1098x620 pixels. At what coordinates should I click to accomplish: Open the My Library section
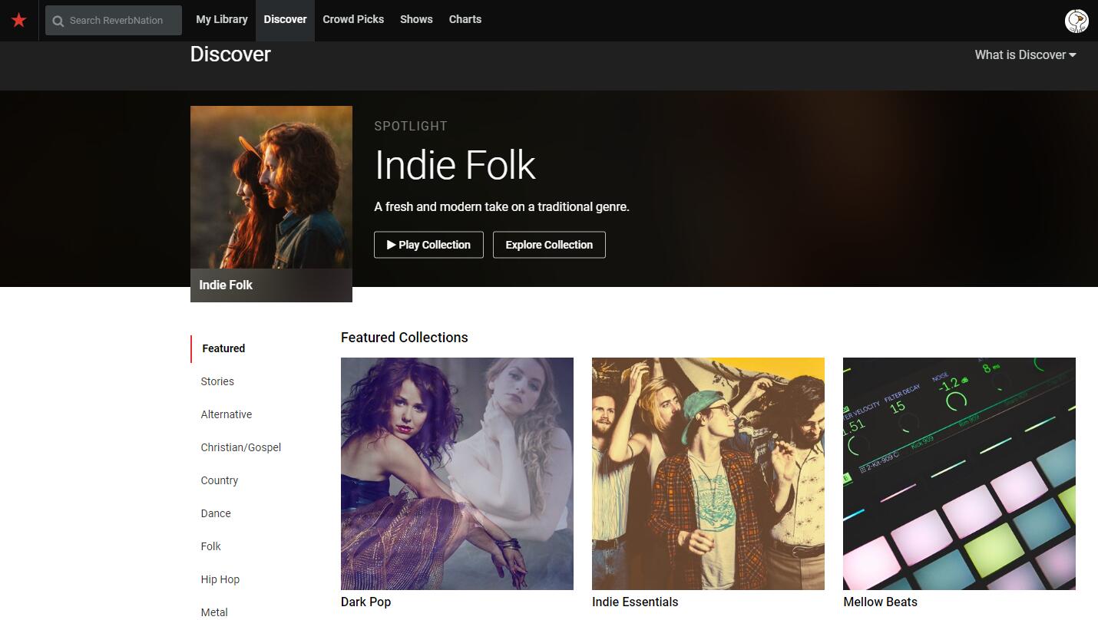[x=221, y=19]
